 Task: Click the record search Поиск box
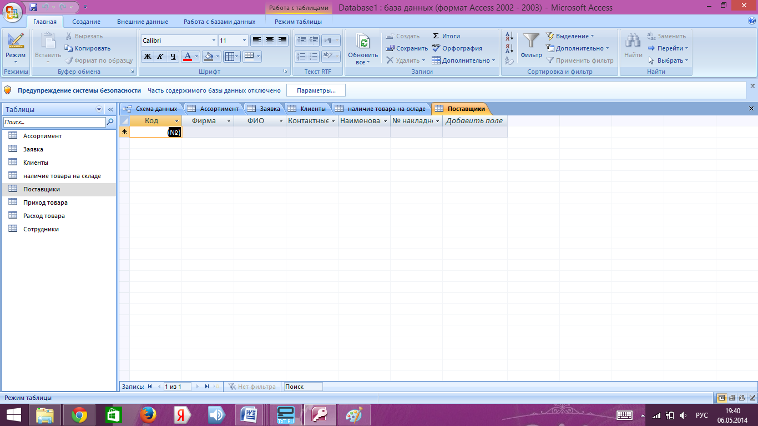coord(303,387)
